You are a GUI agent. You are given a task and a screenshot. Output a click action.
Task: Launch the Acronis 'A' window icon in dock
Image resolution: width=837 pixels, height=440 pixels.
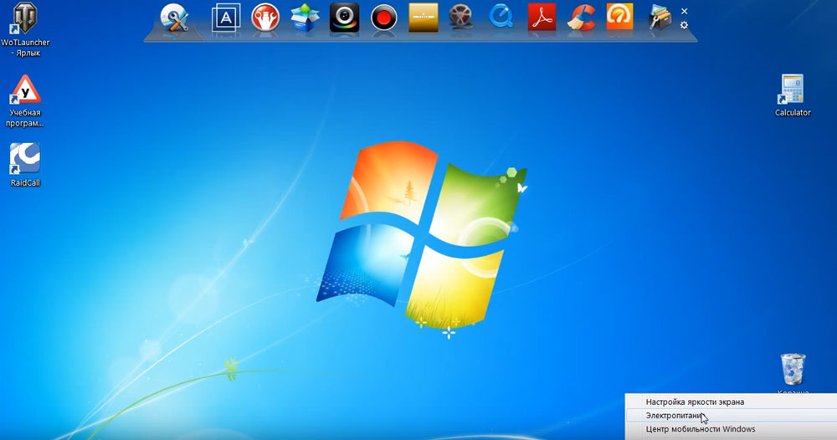[226, 18]
